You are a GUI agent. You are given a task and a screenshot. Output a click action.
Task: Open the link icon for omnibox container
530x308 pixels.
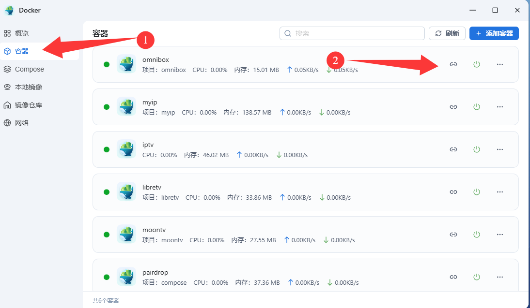coord(453,64)
